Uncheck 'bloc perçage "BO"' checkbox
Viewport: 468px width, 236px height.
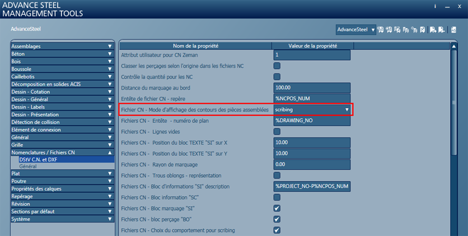277,219
